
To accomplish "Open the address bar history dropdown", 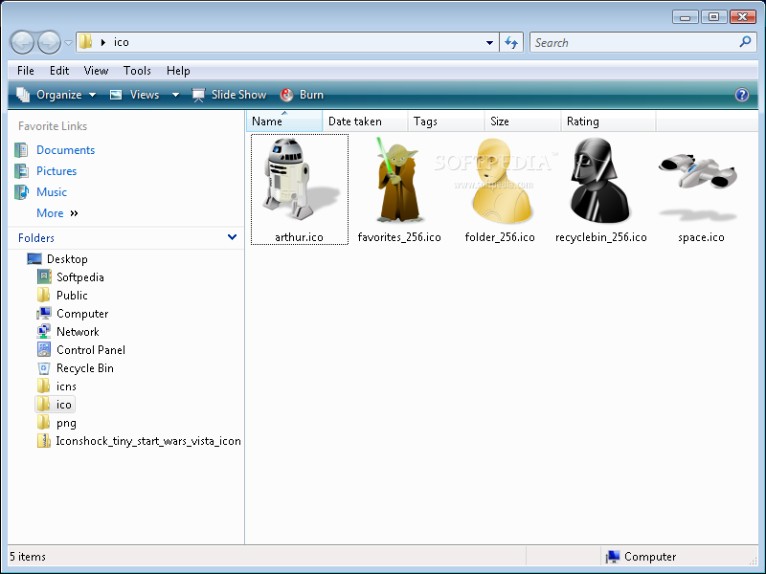I will click(489, 43).
